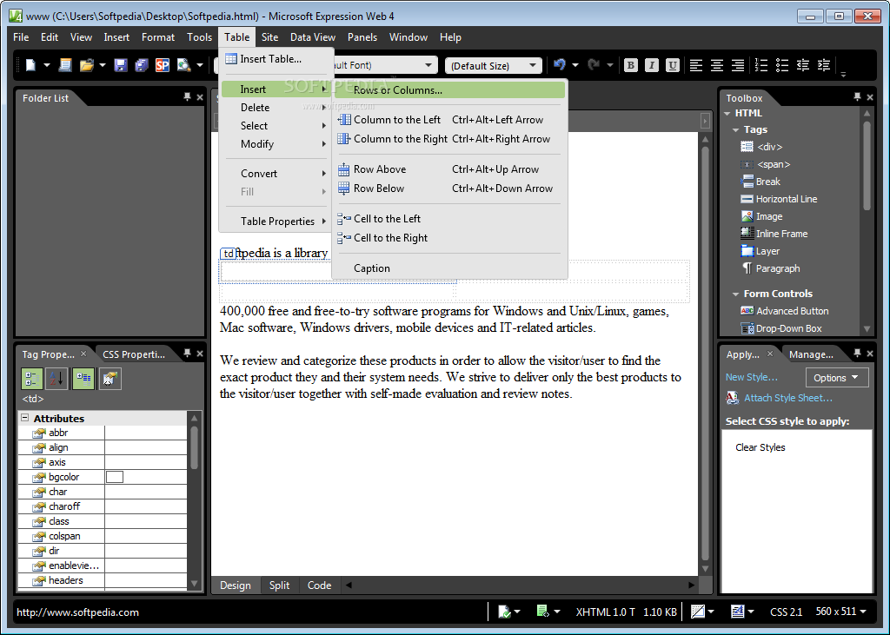Click the Save All toolbar icon
This screenshot has height=635, width=890.
tap(142, 65)
